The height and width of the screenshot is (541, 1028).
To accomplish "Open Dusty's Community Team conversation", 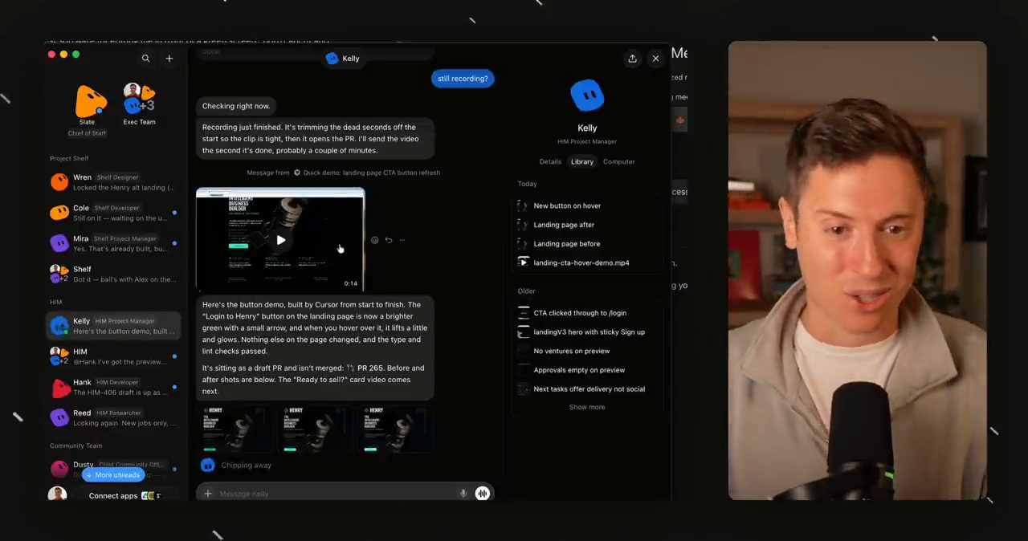I will tap(112, 467).
